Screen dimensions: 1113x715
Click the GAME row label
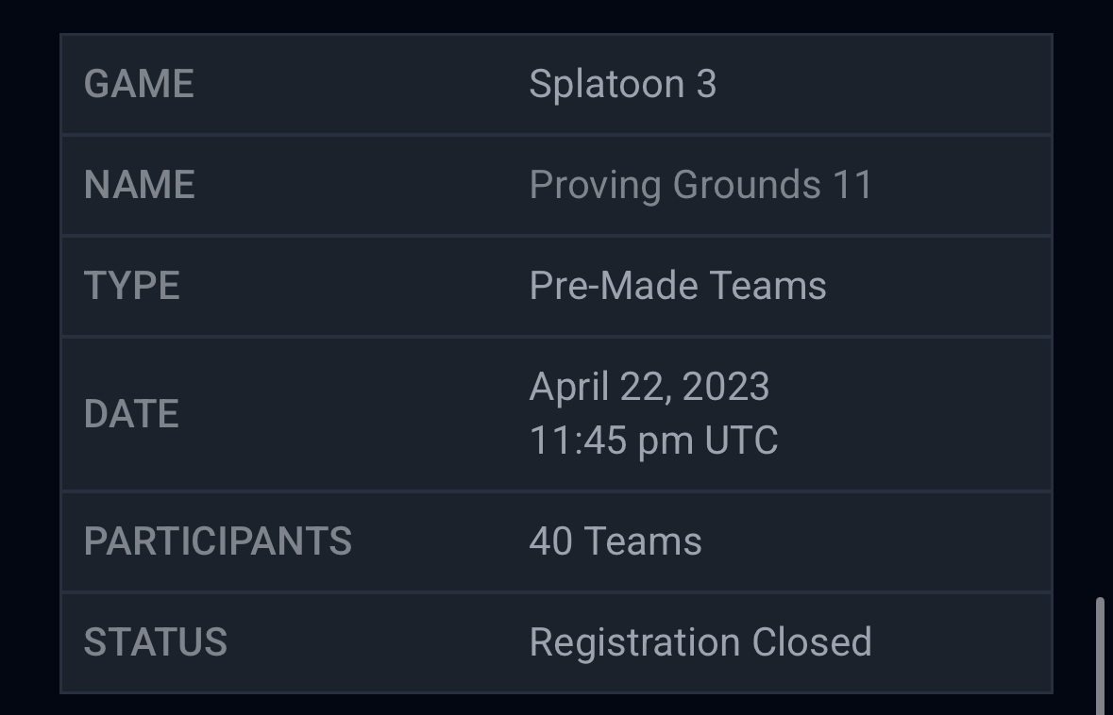[x=139, y=84]
